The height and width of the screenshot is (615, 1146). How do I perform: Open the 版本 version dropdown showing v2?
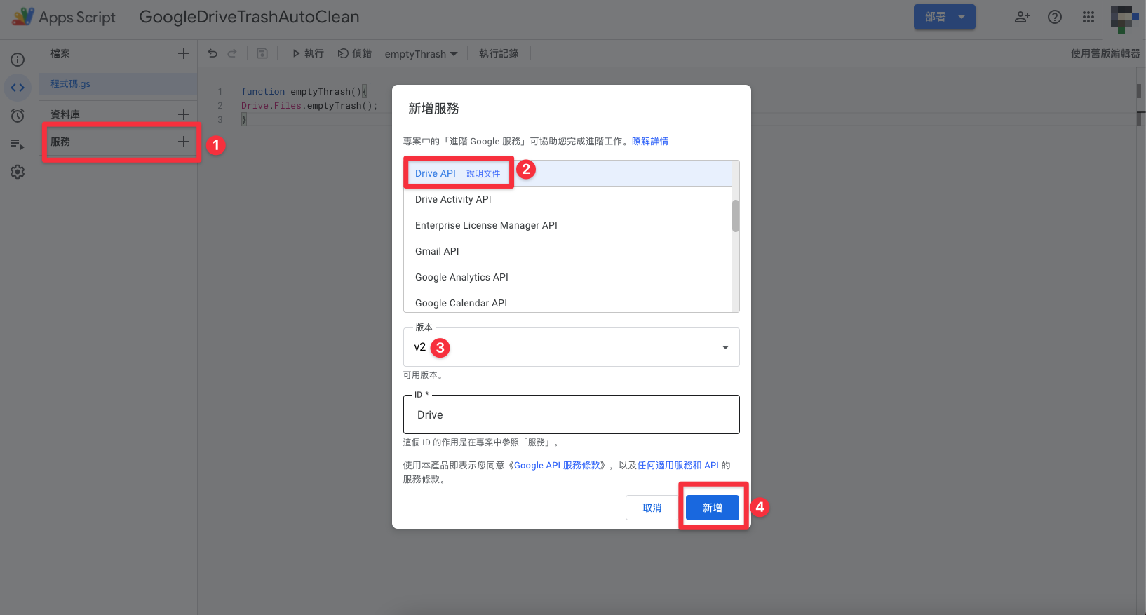tap(572, 347)
